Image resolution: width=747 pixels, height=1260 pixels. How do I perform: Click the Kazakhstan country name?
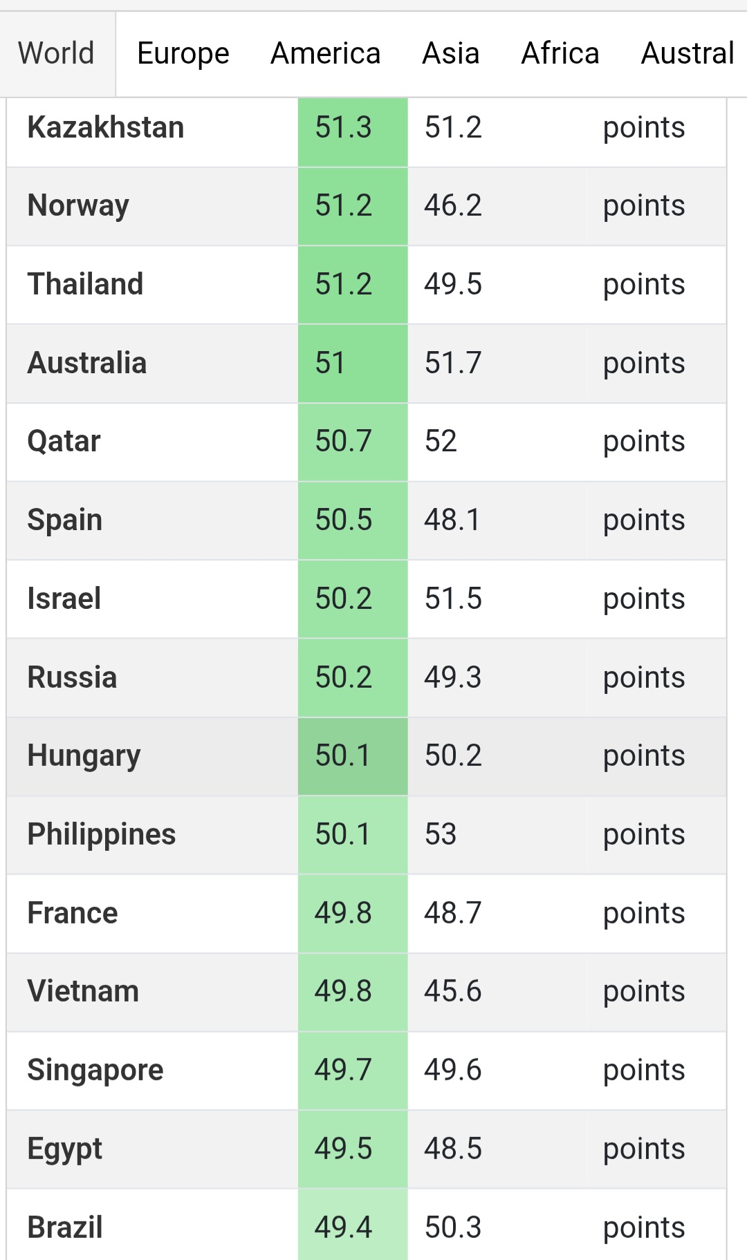tap(106, 128)
